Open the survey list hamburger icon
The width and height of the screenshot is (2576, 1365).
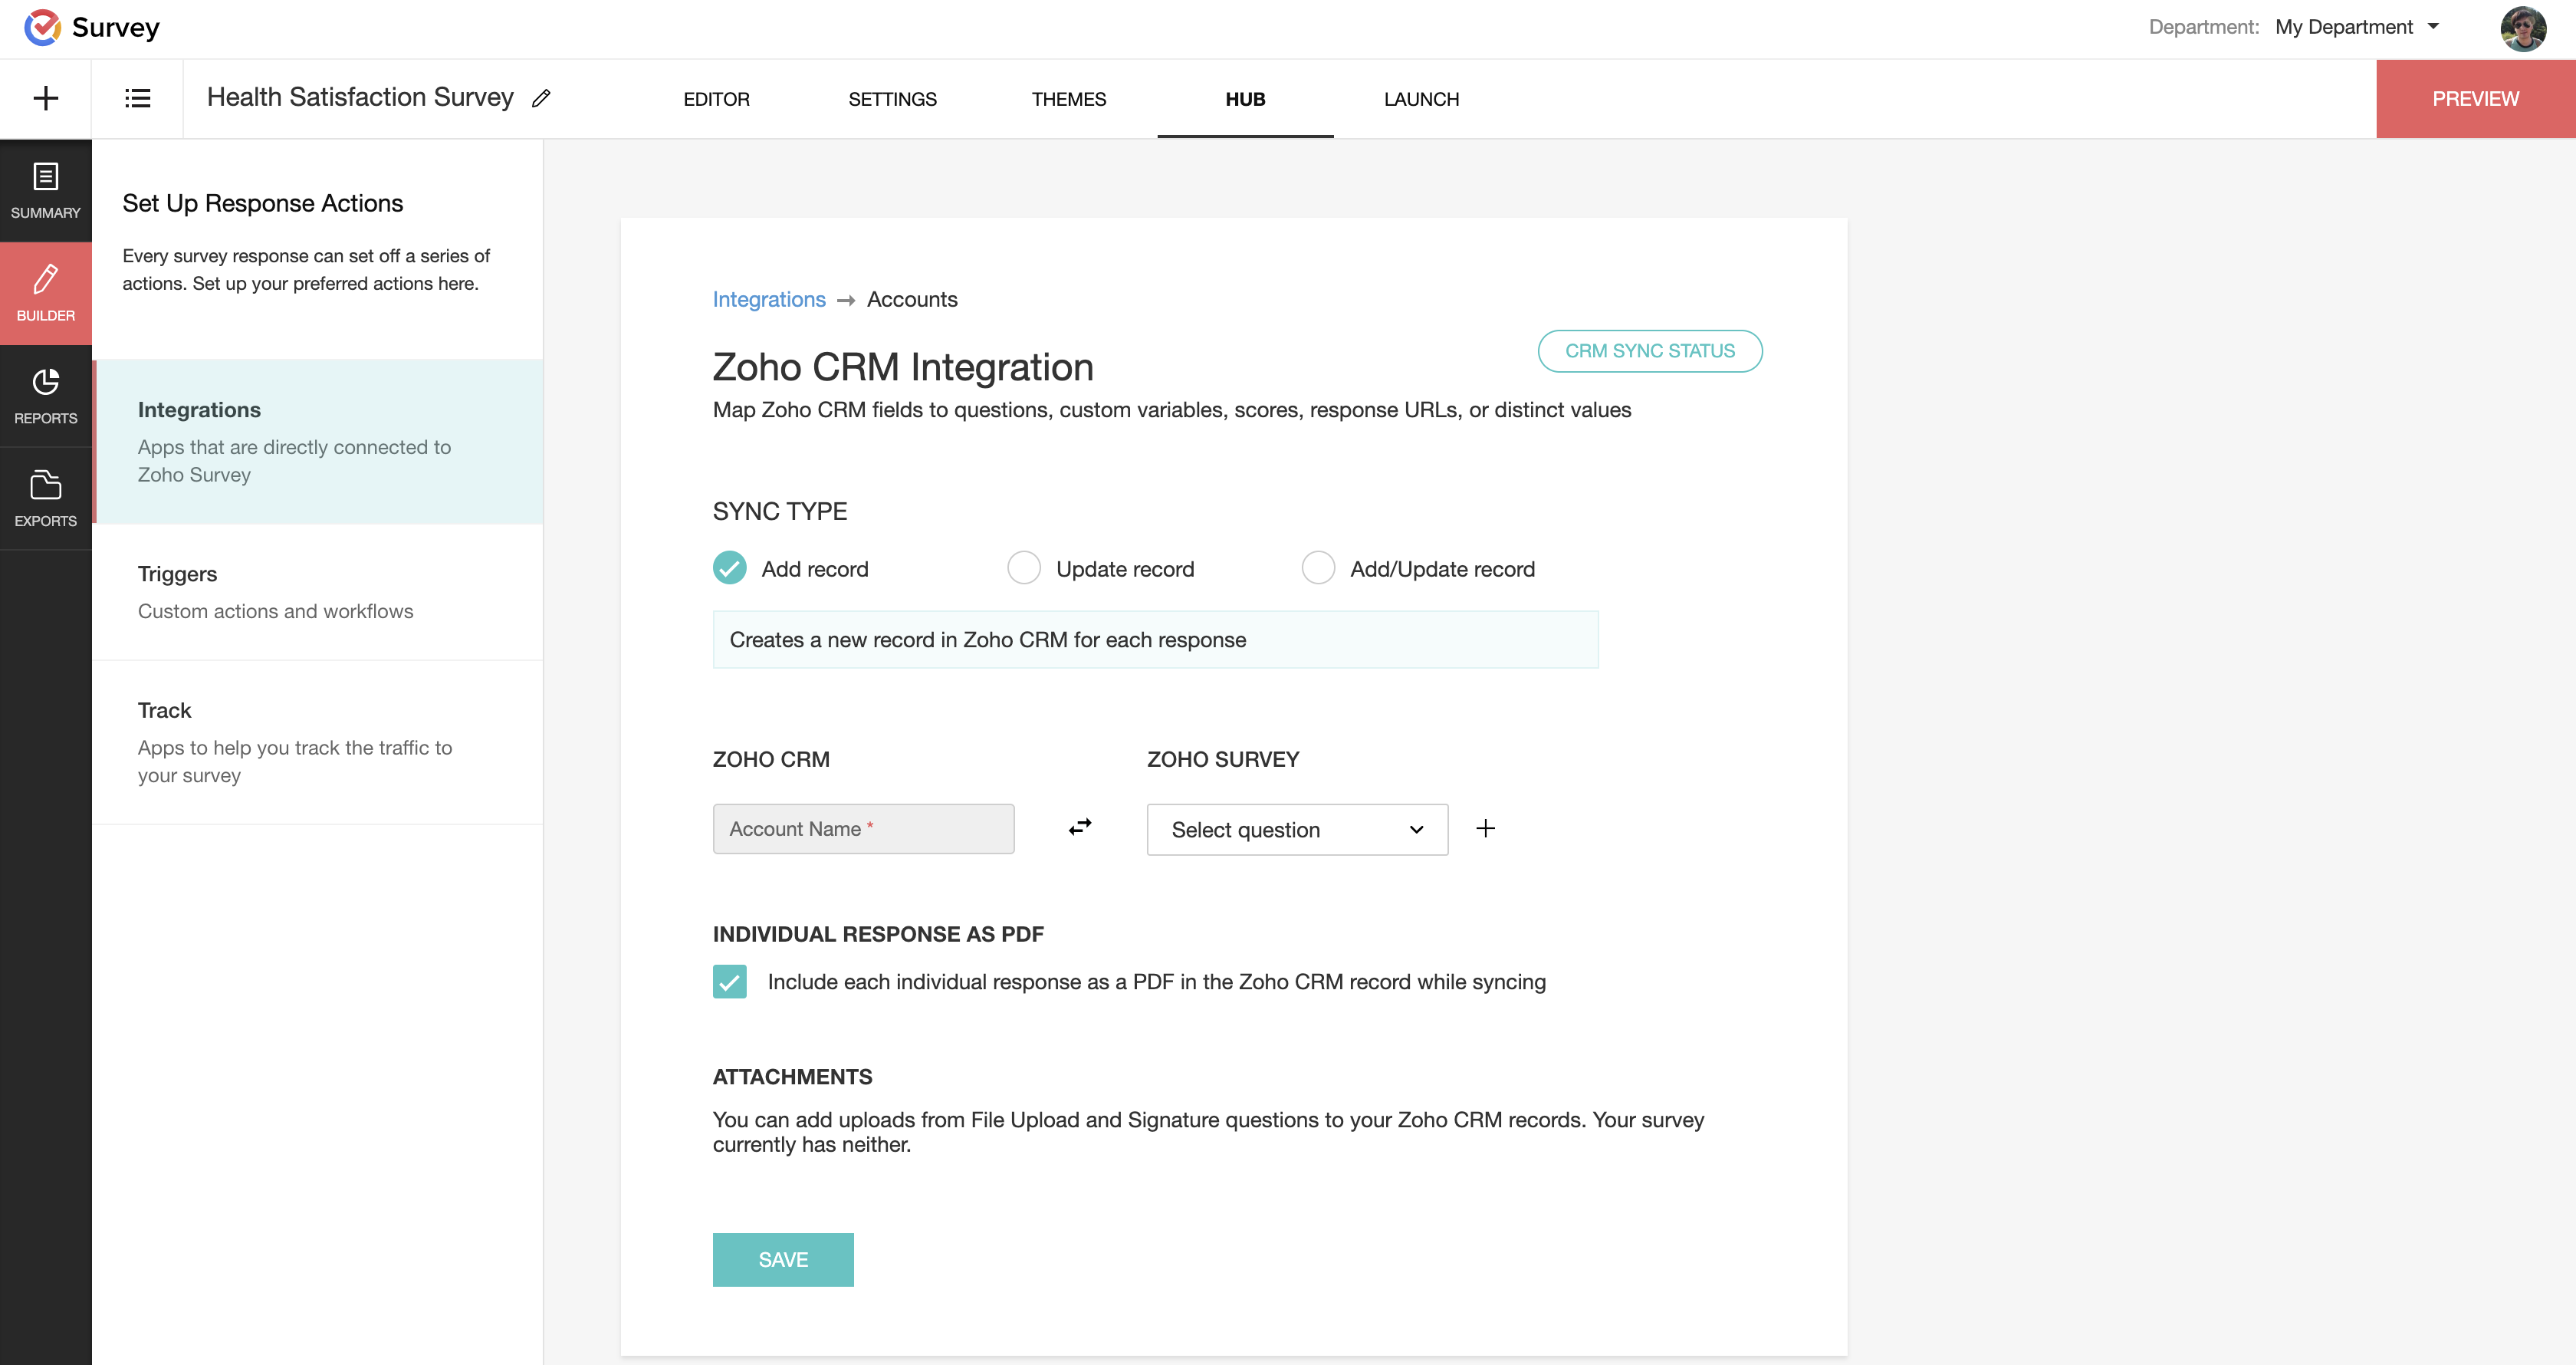coord(137,98)
